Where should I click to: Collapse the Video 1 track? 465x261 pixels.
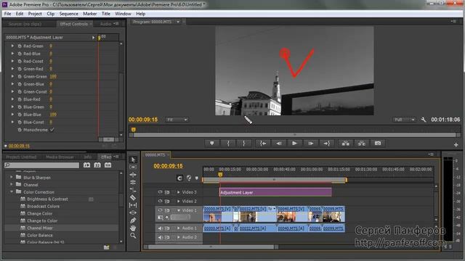[179, 210]
